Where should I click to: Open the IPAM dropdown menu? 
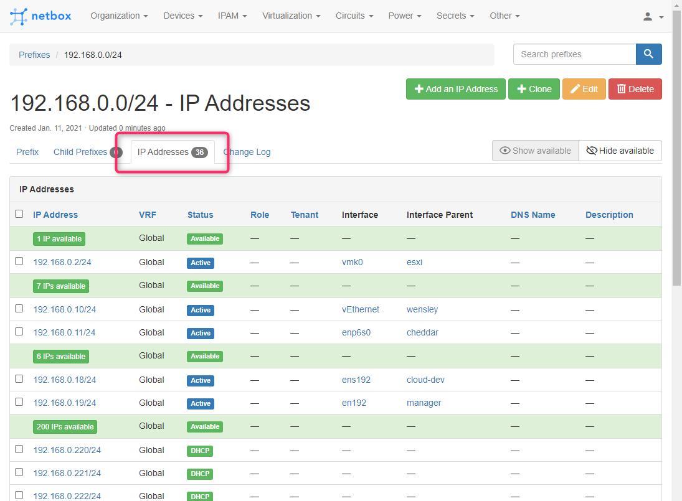pyautogui.click(x=232, y=16)
